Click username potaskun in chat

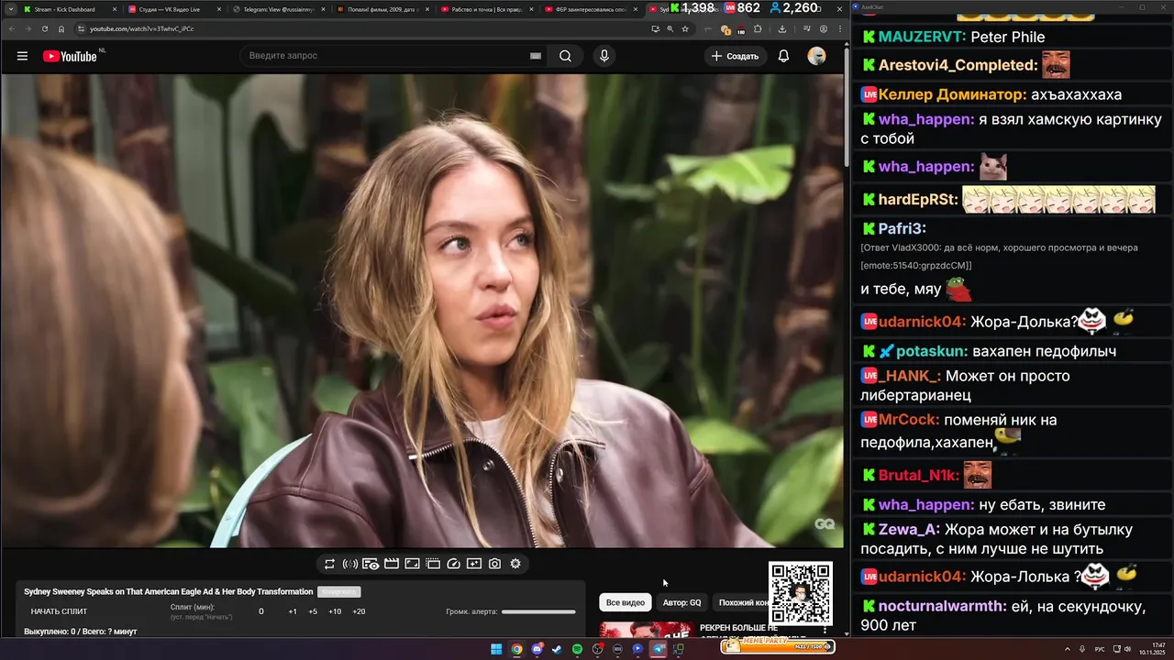coord(932,351)
